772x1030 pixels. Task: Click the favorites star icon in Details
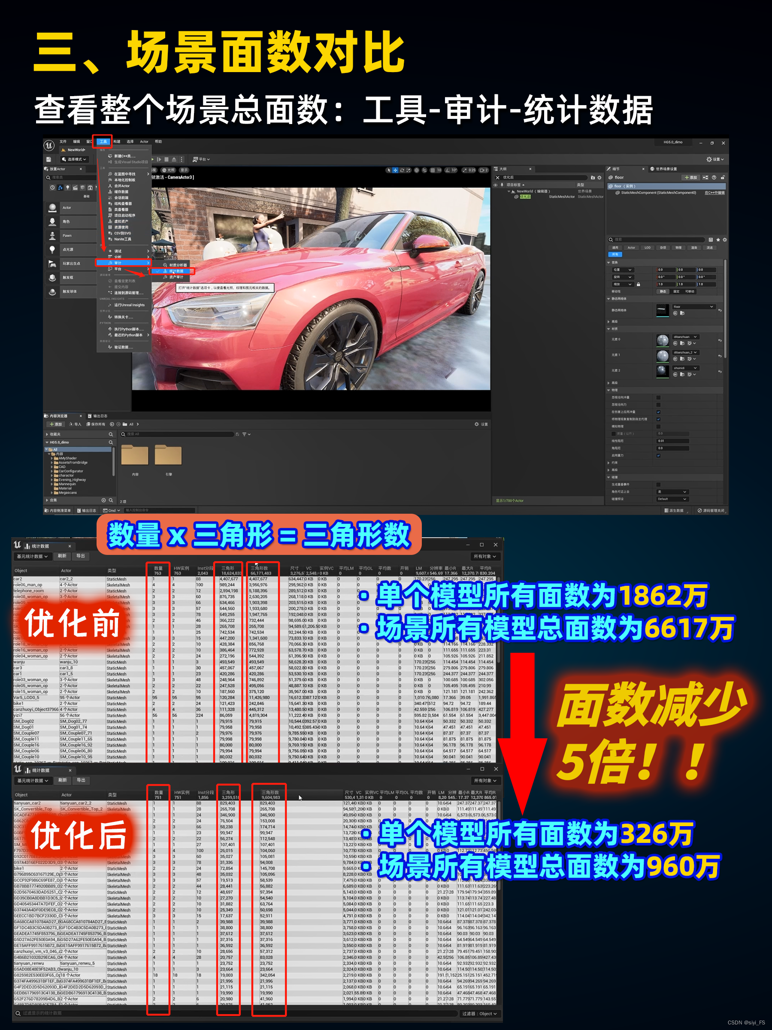coord(718,240)
